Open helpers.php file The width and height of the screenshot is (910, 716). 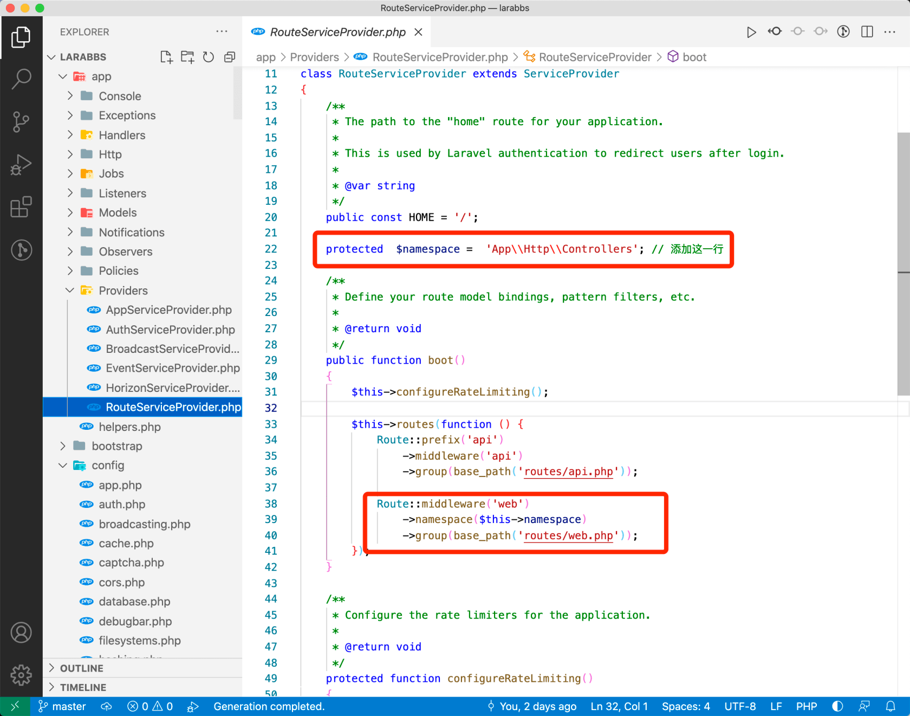142,427
